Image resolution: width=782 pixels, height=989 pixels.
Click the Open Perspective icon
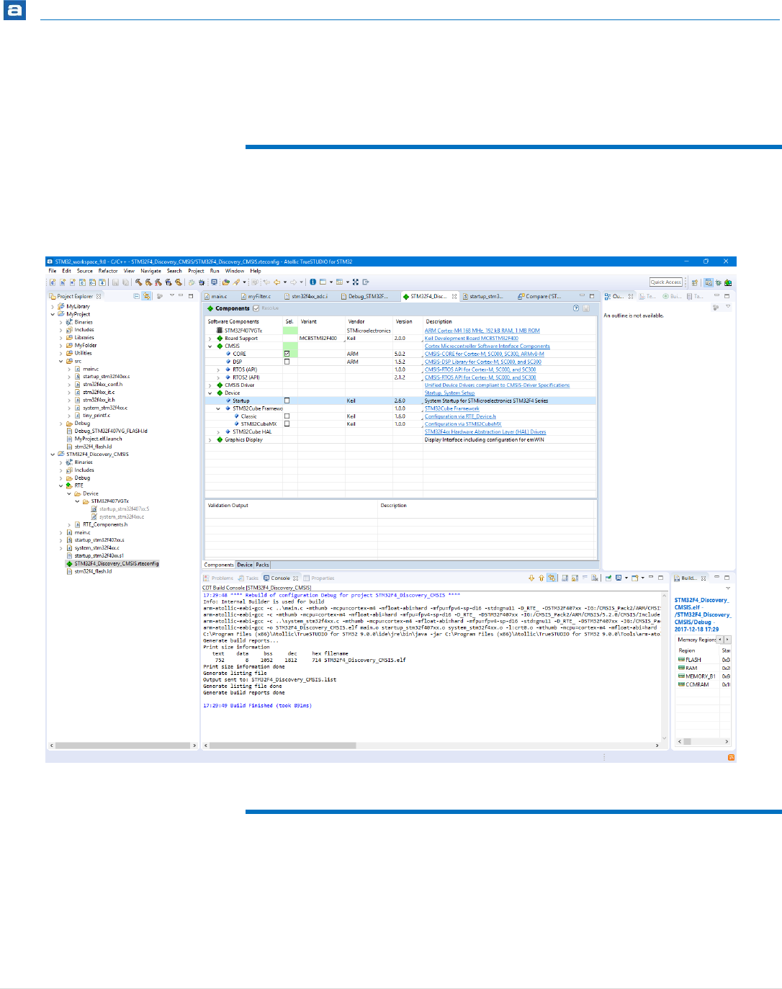point(695,282)
